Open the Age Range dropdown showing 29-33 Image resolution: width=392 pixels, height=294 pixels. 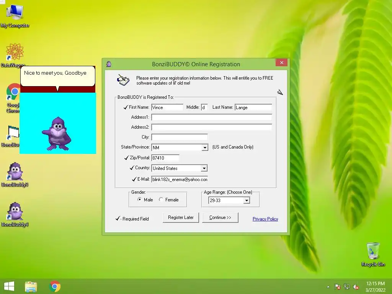[247, 200]
